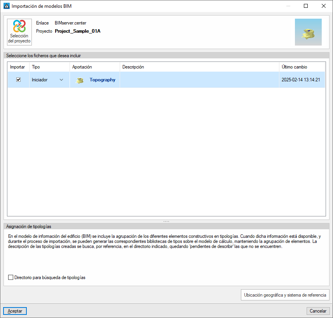The width and height of the screenshot is (333, 318).
Task: Open Ubicación geográfica y sistema de referencia
Action: (285, 295)
